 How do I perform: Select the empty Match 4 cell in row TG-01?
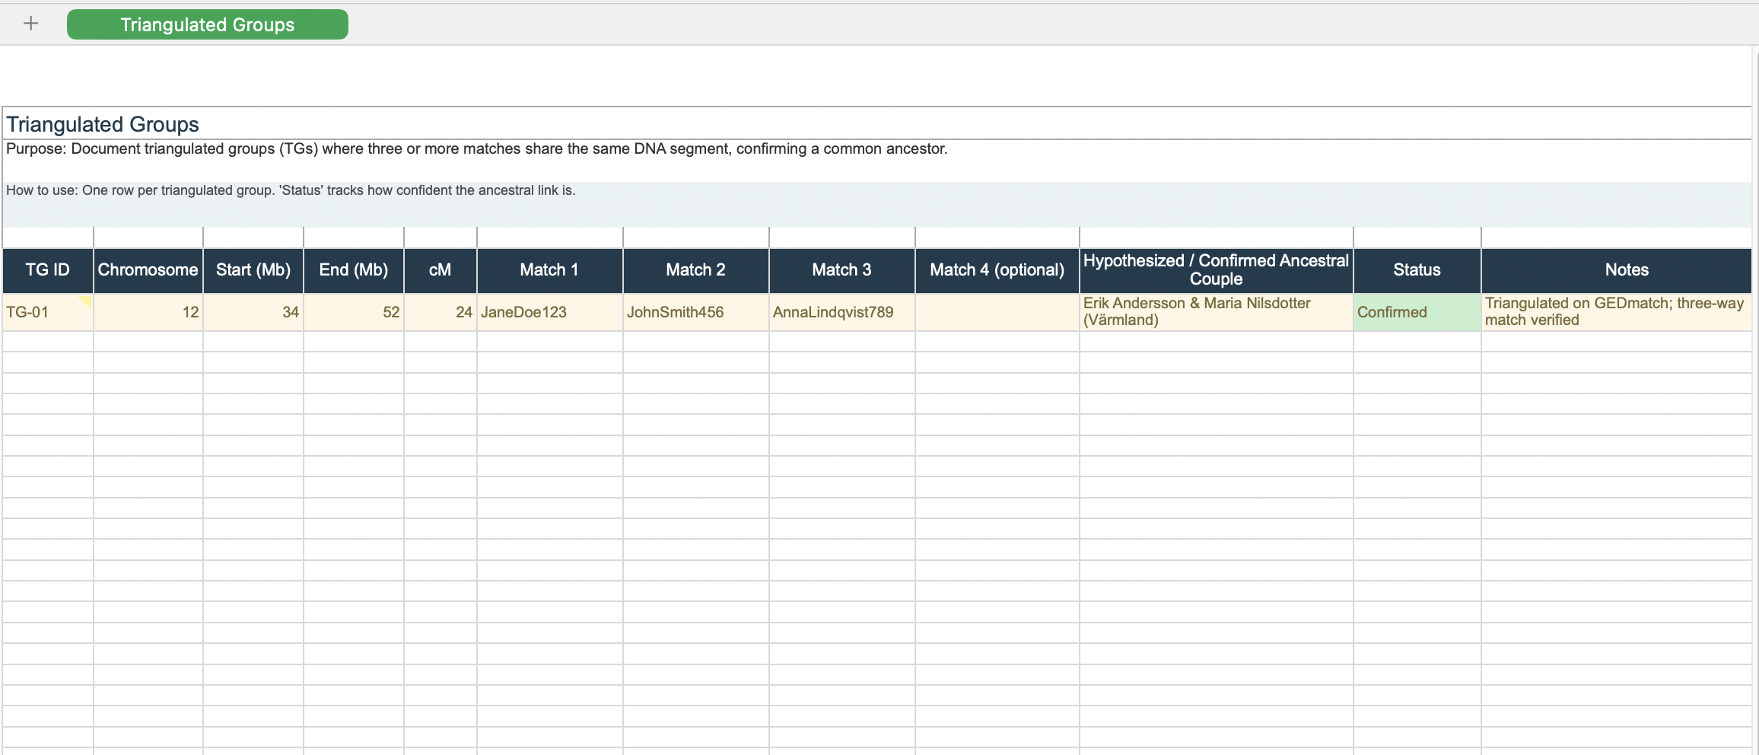(997, 312)
